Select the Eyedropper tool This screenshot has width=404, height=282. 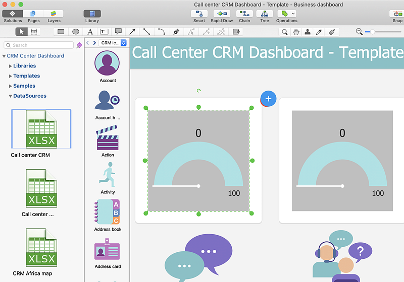pyautogui.click(x=319, y=32)
